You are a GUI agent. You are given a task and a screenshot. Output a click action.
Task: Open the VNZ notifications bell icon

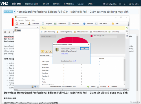point(125,4)
